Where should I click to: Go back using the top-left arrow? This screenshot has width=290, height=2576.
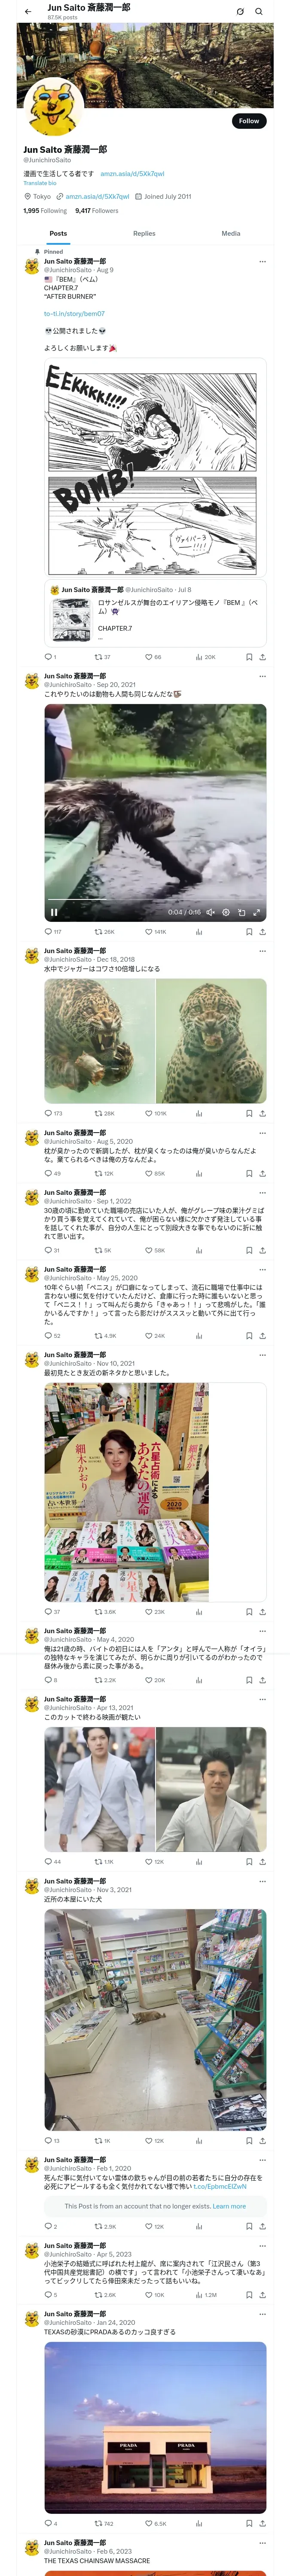[28, 11]
